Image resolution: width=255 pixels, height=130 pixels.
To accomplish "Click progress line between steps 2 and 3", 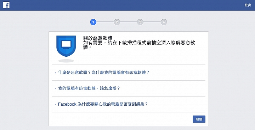I will click(x=129, y=22).
